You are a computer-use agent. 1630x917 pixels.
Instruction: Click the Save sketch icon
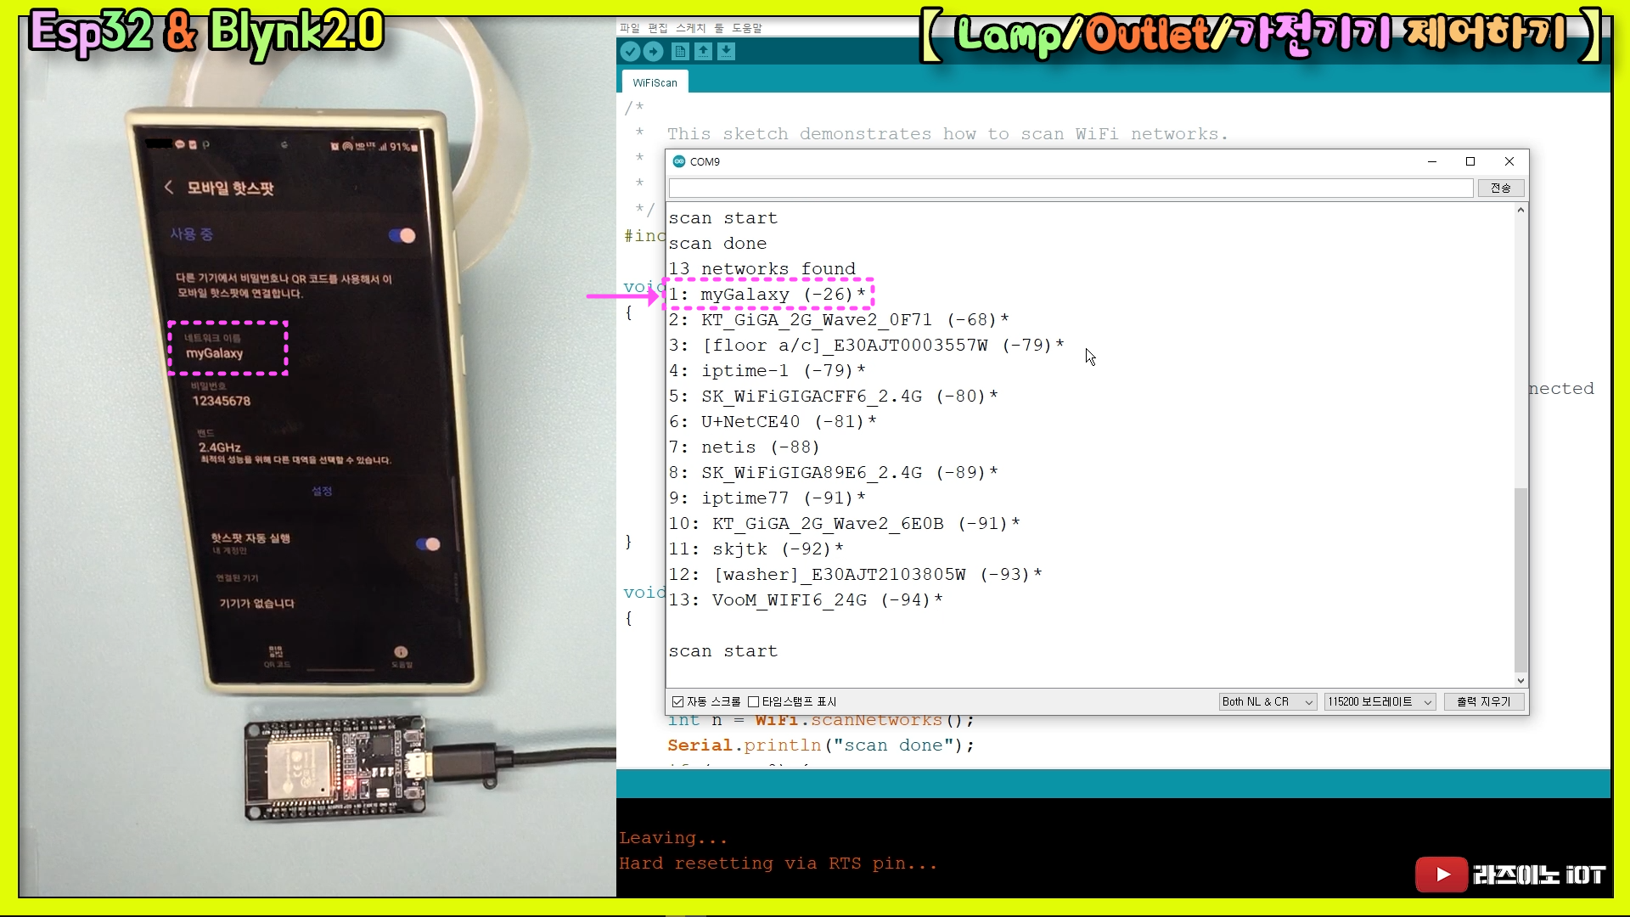click(x=726, y=52)
